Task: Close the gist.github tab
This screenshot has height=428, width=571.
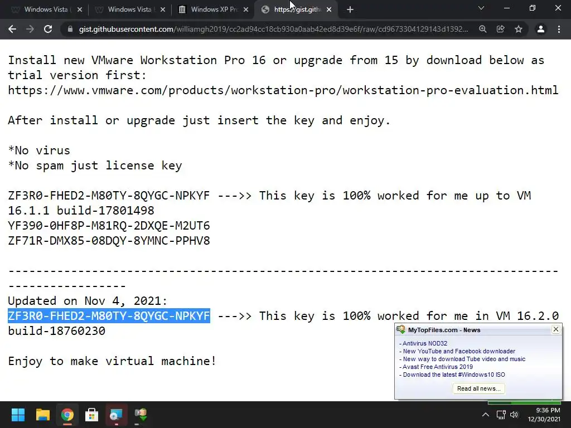Action: [x=329, y=9]
